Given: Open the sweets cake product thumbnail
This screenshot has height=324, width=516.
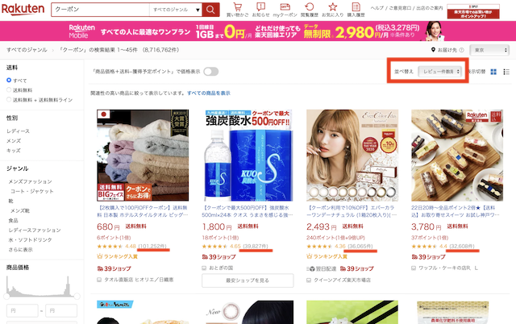Looking at the screenshot, I should pyautogui.click(x=457, y=156).
